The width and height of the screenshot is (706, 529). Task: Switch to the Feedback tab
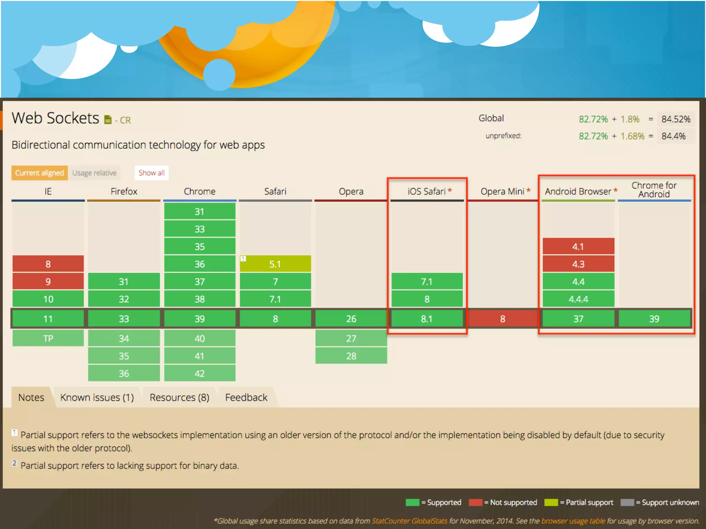coord(246,397)
